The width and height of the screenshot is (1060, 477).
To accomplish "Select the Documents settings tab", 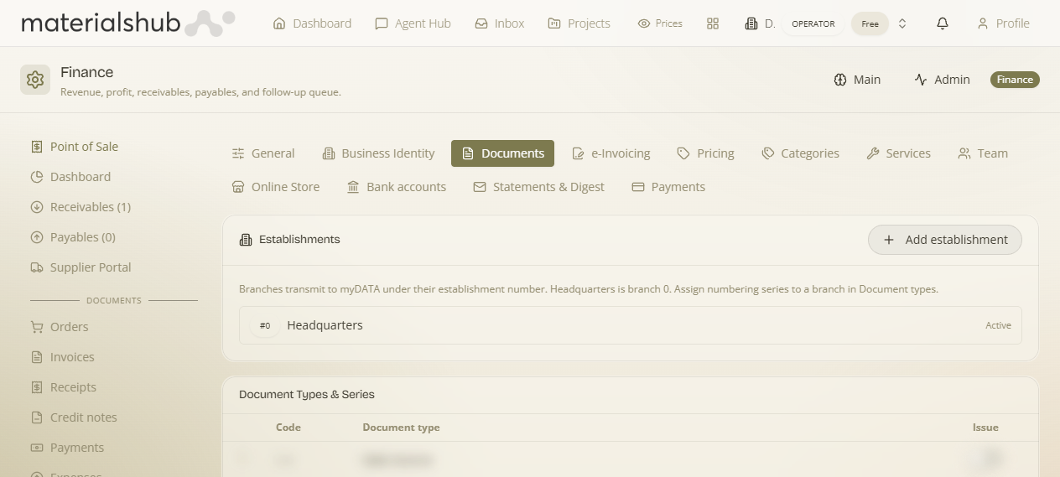I will pyautogui.click(x=502, y=153).
